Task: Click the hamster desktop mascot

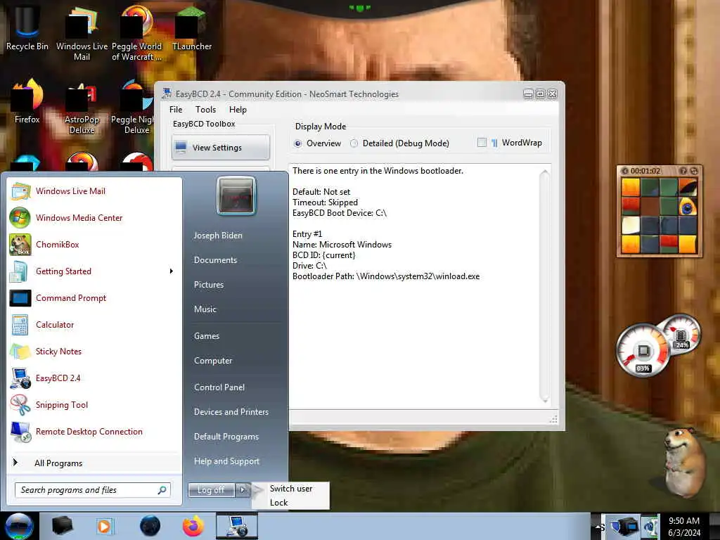Action: point(684,464)
